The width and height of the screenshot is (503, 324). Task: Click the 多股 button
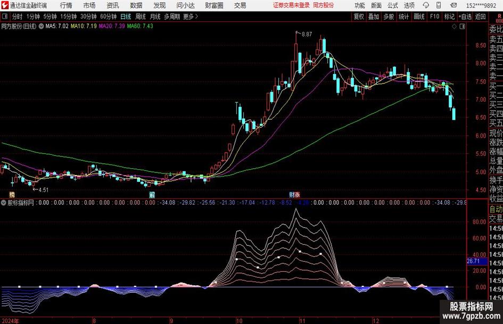pyautogui.click(x=389, y=16)
